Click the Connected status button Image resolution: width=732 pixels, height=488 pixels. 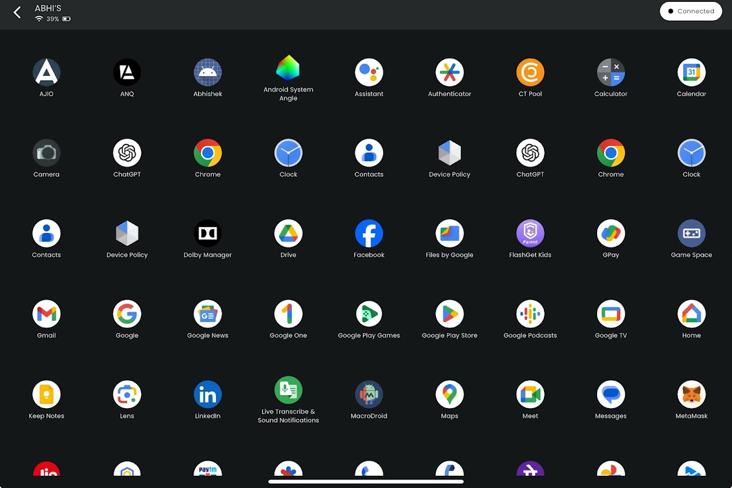690,11
